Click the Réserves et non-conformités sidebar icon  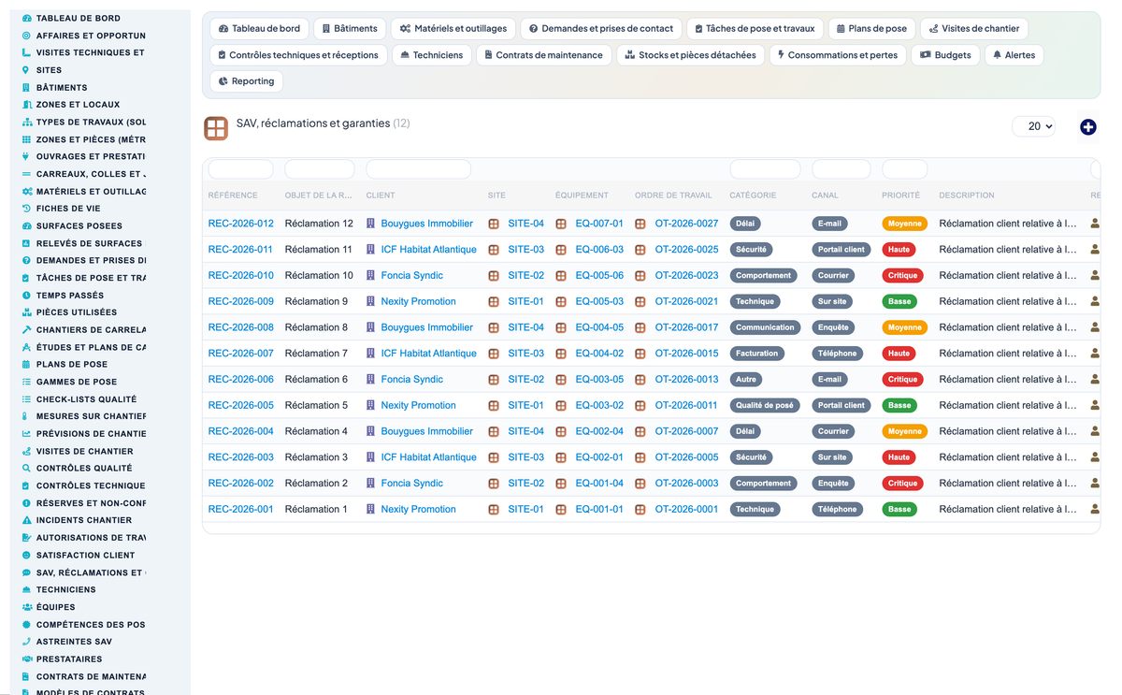(x=26, y=502)
